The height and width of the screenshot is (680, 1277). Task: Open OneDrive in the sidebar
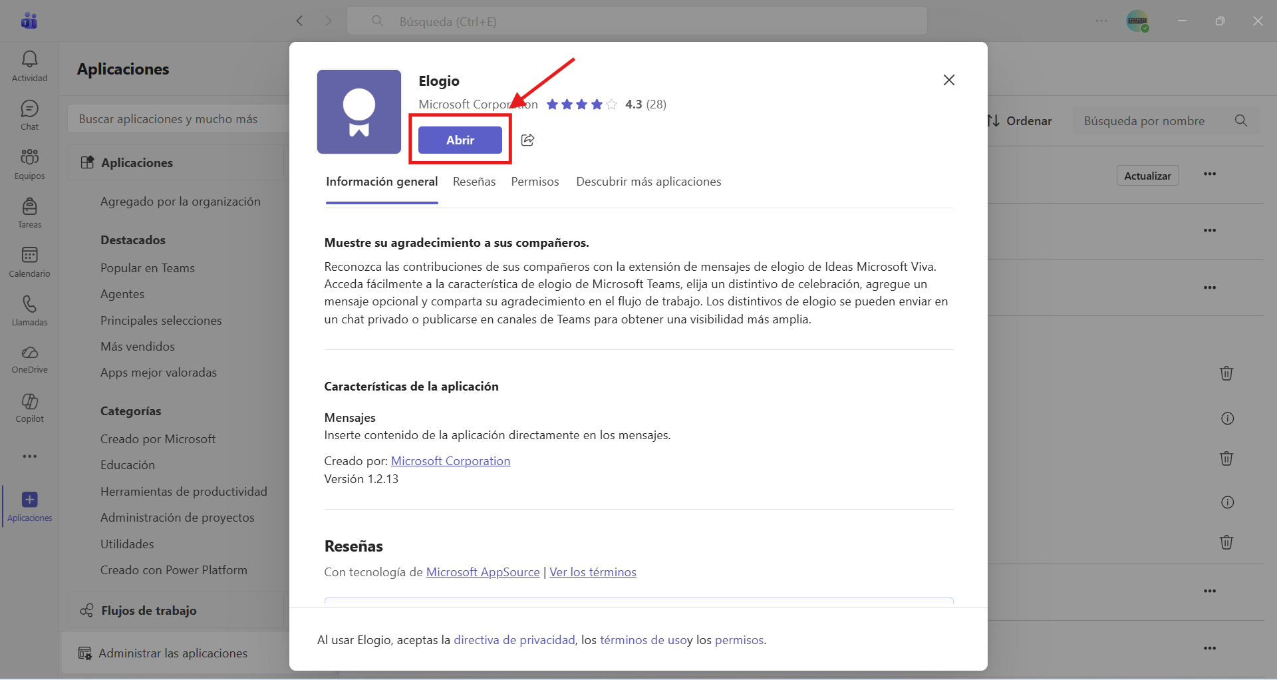click(x=29, y=359)
